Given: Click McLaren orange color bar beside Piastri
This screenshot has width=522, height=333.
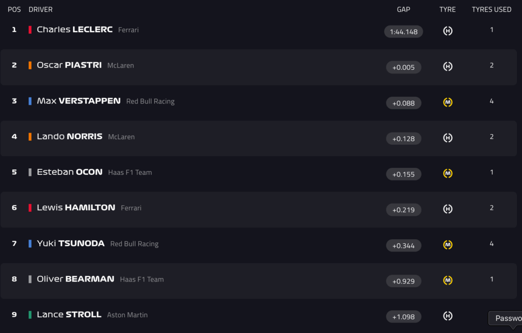Looking at the screenshot, I should (x=30, y=65).
